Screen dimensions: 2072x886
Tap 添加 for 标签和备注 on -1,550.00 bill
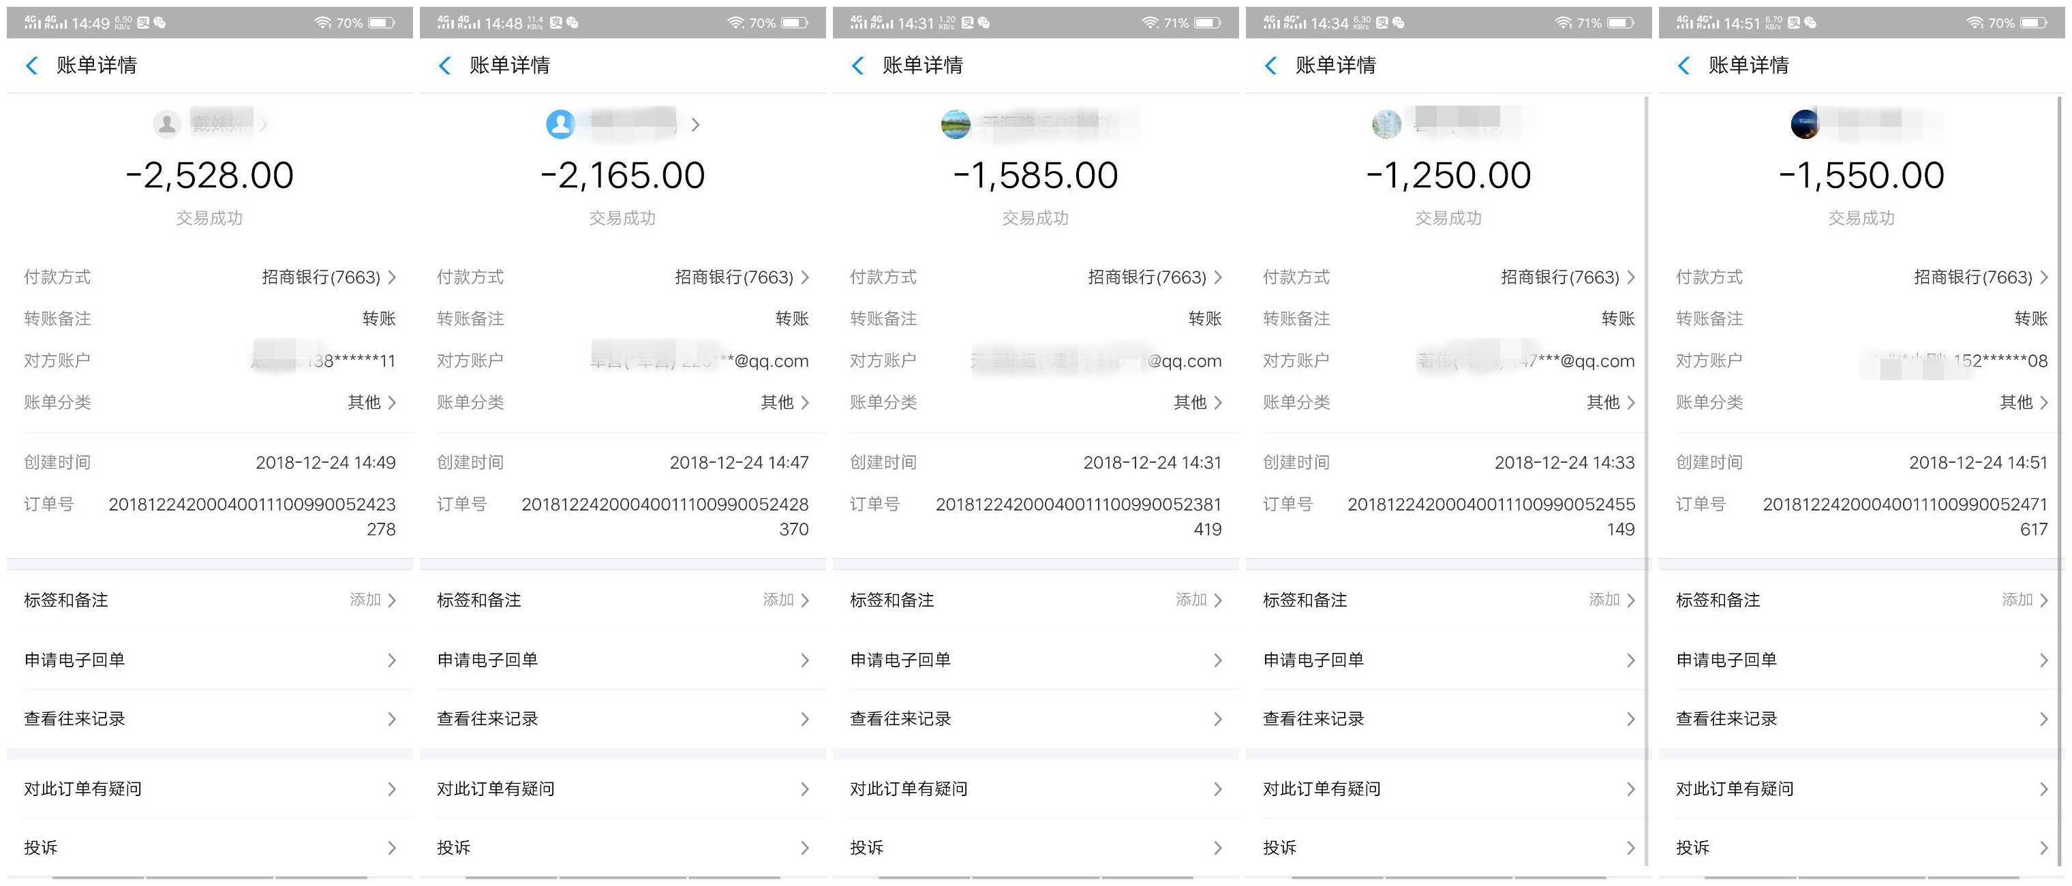click(2024, 600)
